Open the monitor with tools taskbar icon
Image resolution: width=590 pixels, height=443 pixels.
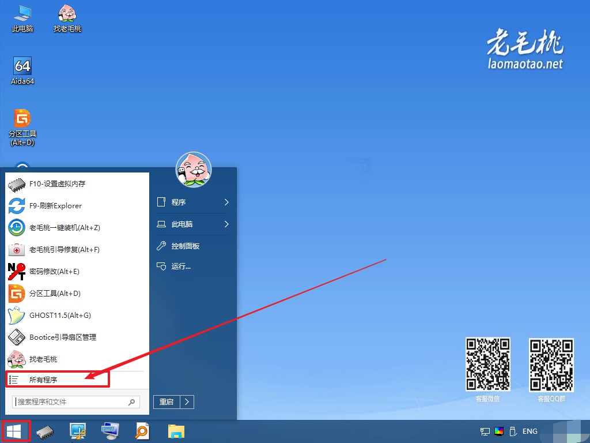[x=78, y=431]
